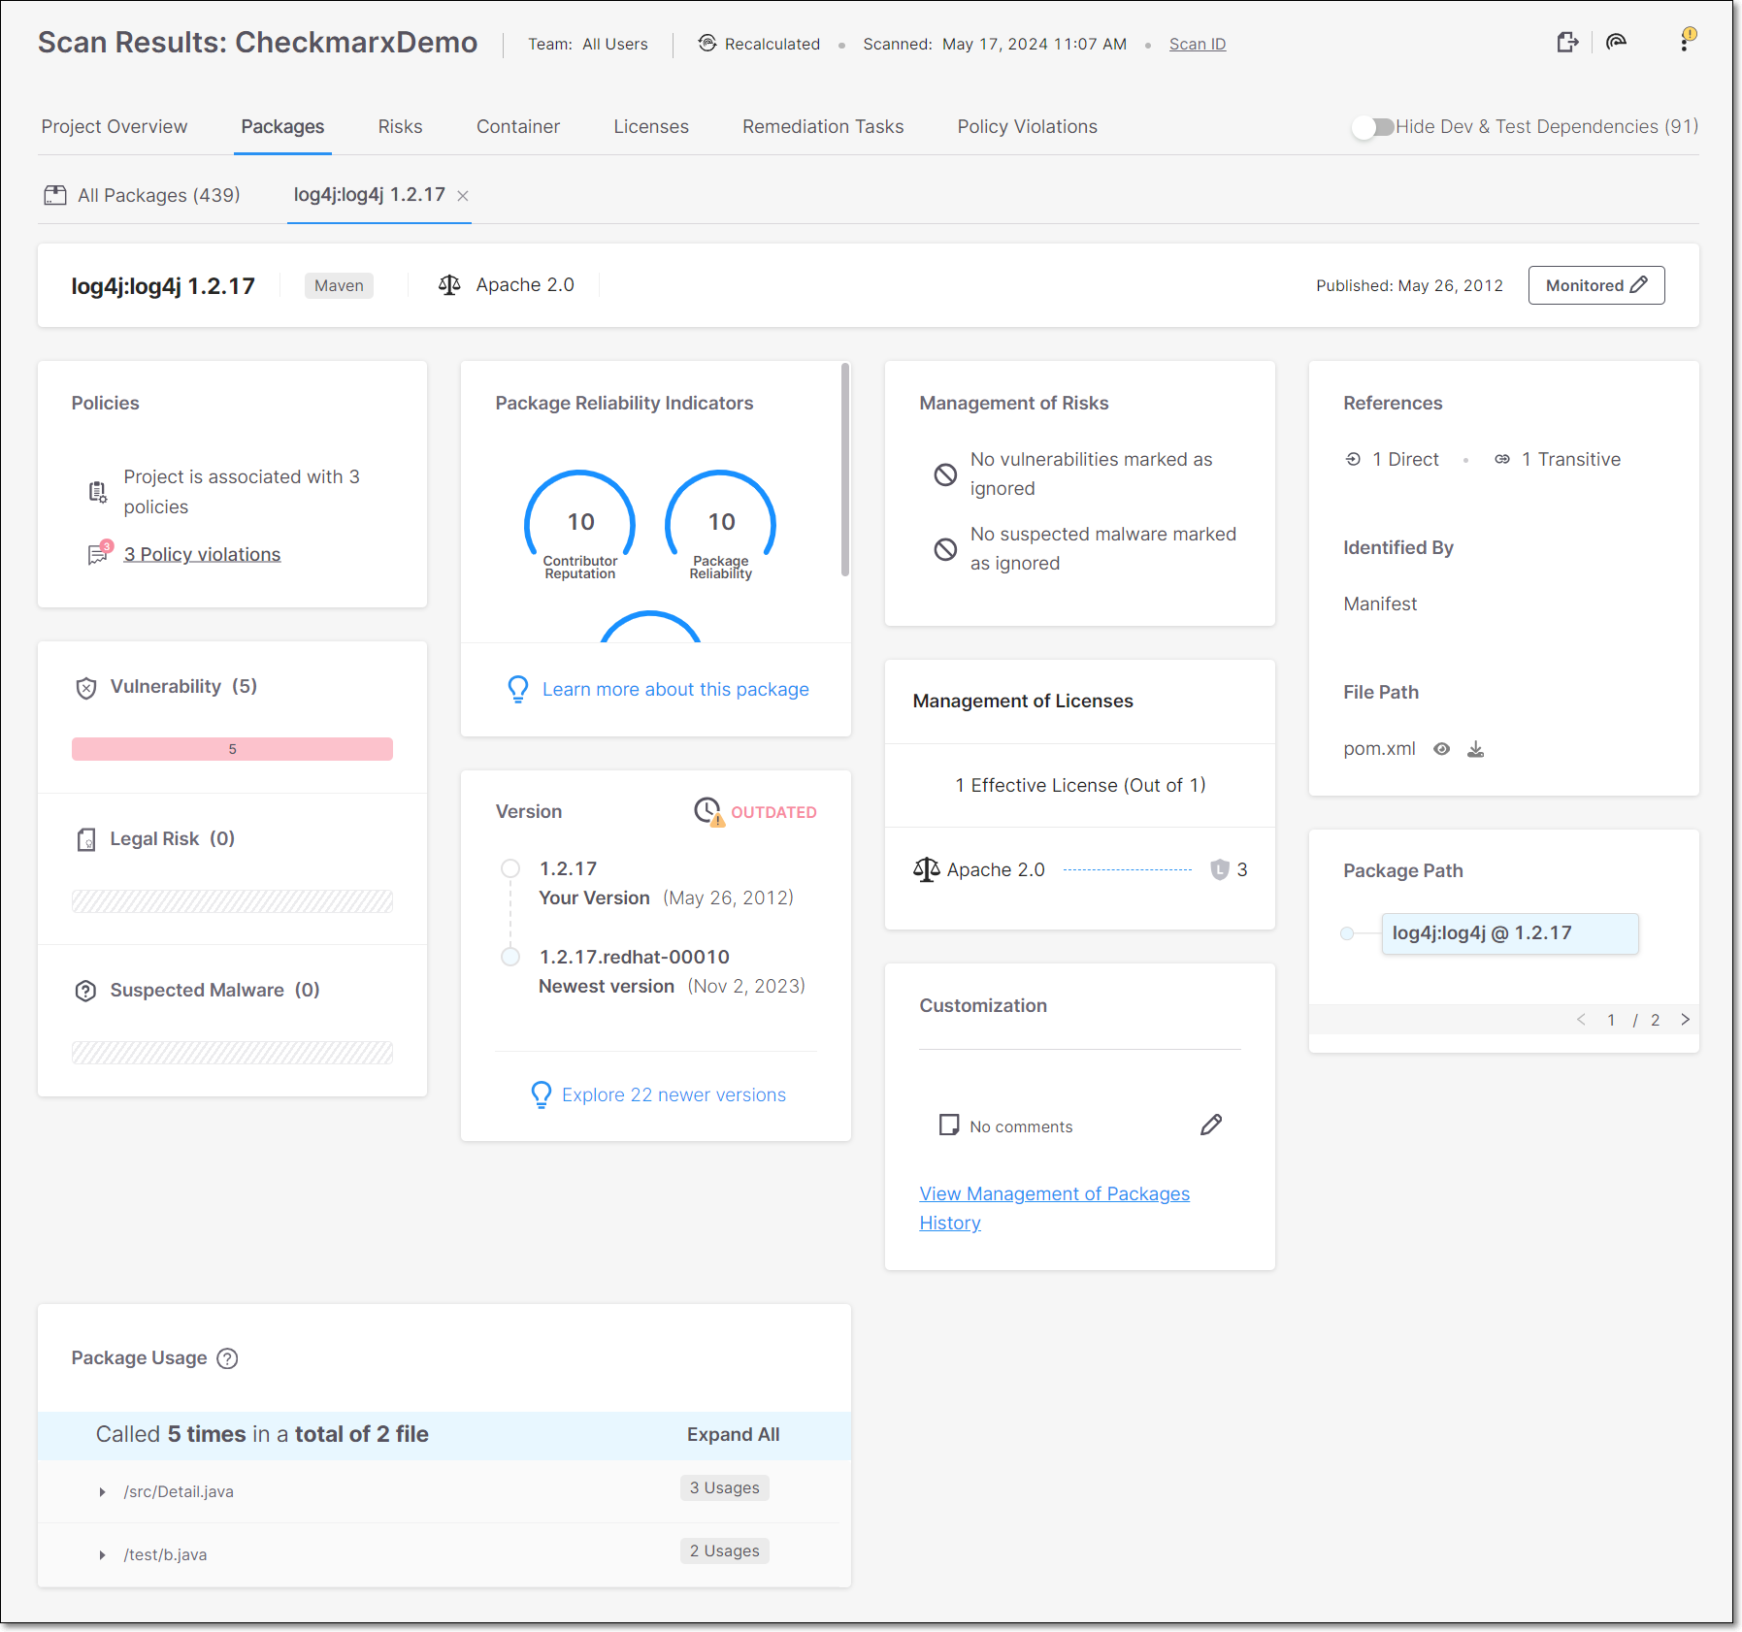This screenshot has height=1632, width=1742.
Task: Click the 1 Transitive link icon
Action: pos(1502,459)
